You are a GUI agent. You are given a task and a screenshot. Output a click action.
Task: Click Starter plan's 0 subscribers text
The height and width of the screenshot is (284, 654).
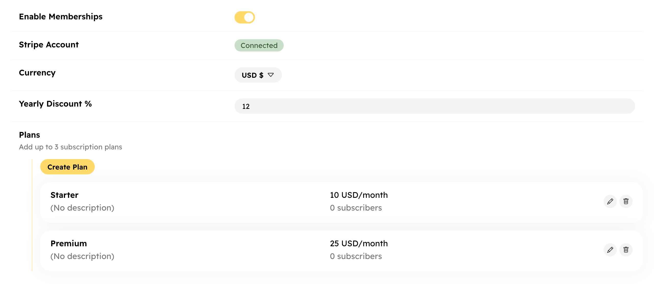click(356, 208)
